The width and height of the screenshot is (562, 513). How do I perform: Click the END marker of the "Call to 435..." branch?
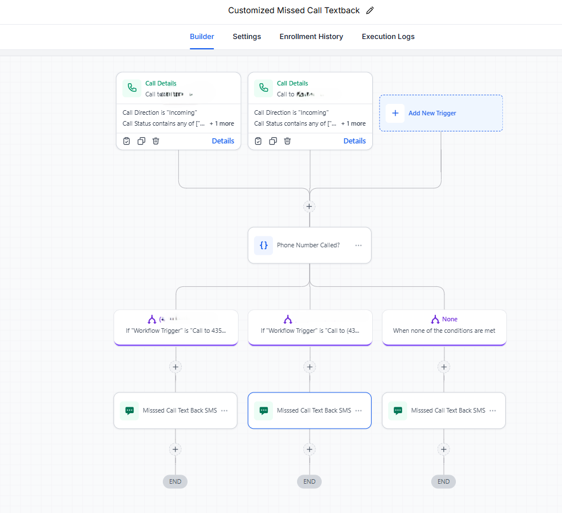(x=175, y=481)
